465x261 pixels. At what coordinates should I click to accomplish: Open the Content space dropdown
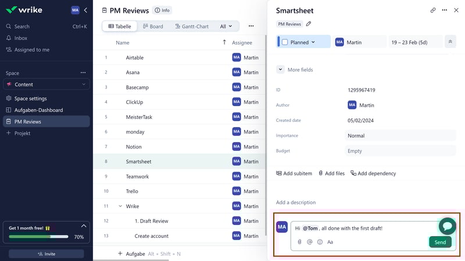(x=46, y=84)
